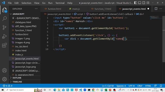Viewport: 165px width, 92px height.
Task: Open the Explorer view in activity bar
Action: [4, 10]
